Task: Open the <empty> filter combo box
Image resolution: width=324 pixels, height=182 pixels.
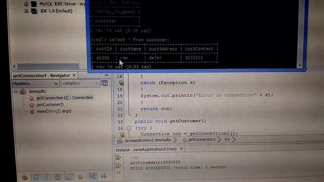Action: (x=80, y=83)
